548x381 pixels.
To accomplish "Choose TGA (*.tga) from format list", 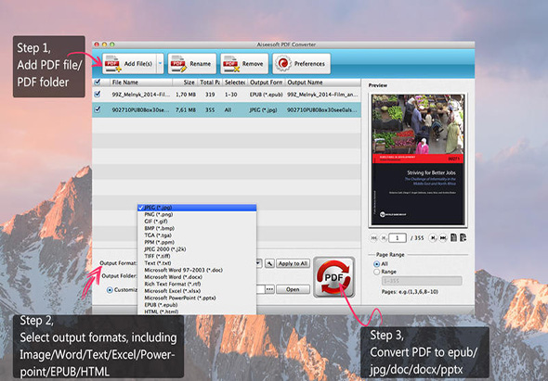I will [x=197, y=235].
